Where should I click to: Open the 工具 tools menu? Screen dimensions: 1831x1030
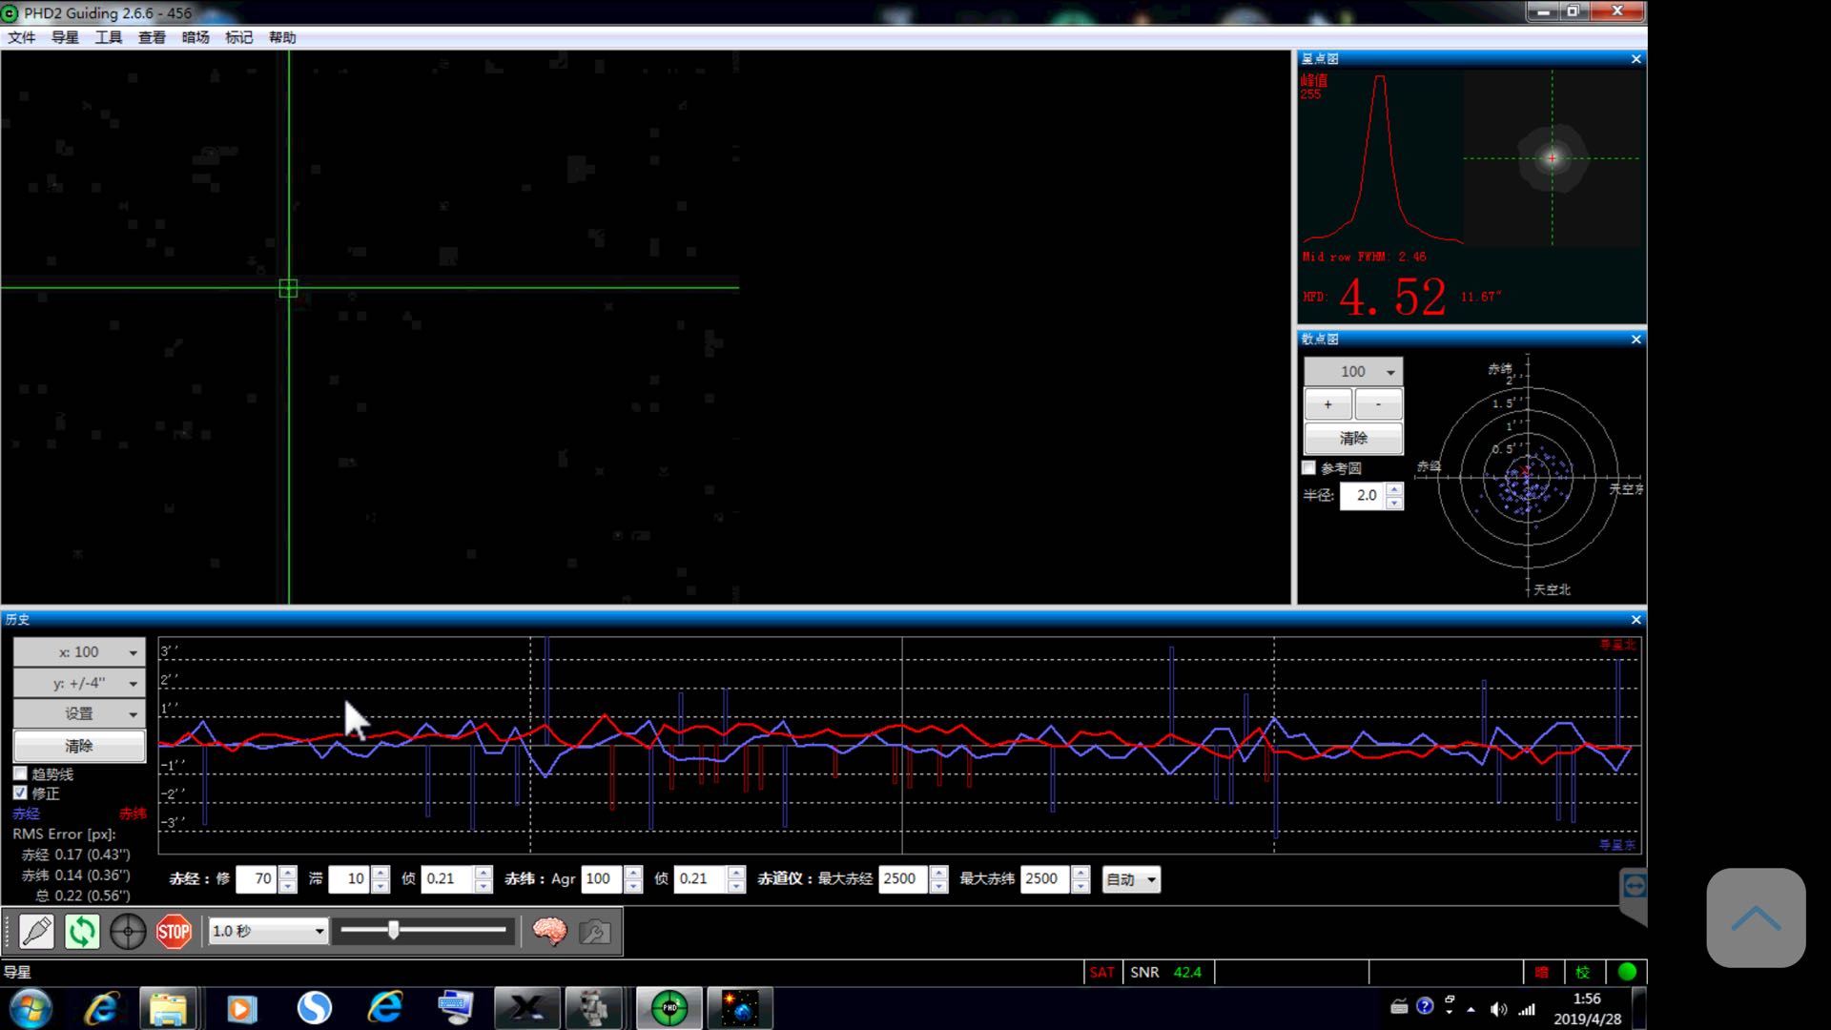point(109,37)
